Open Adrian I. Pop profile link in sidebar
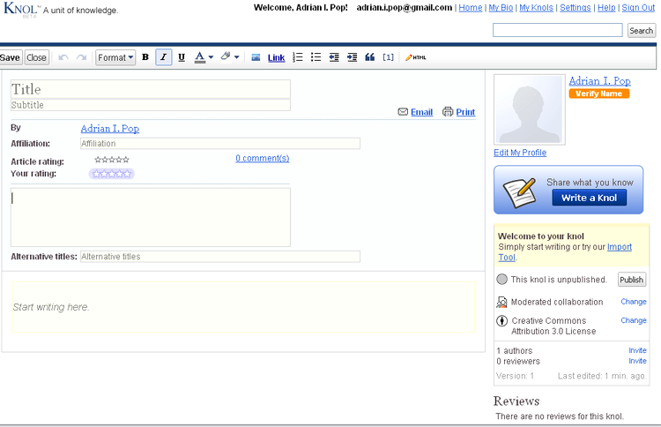The height and width of the screenshot is (427, 661). click(x=600, y=81)
